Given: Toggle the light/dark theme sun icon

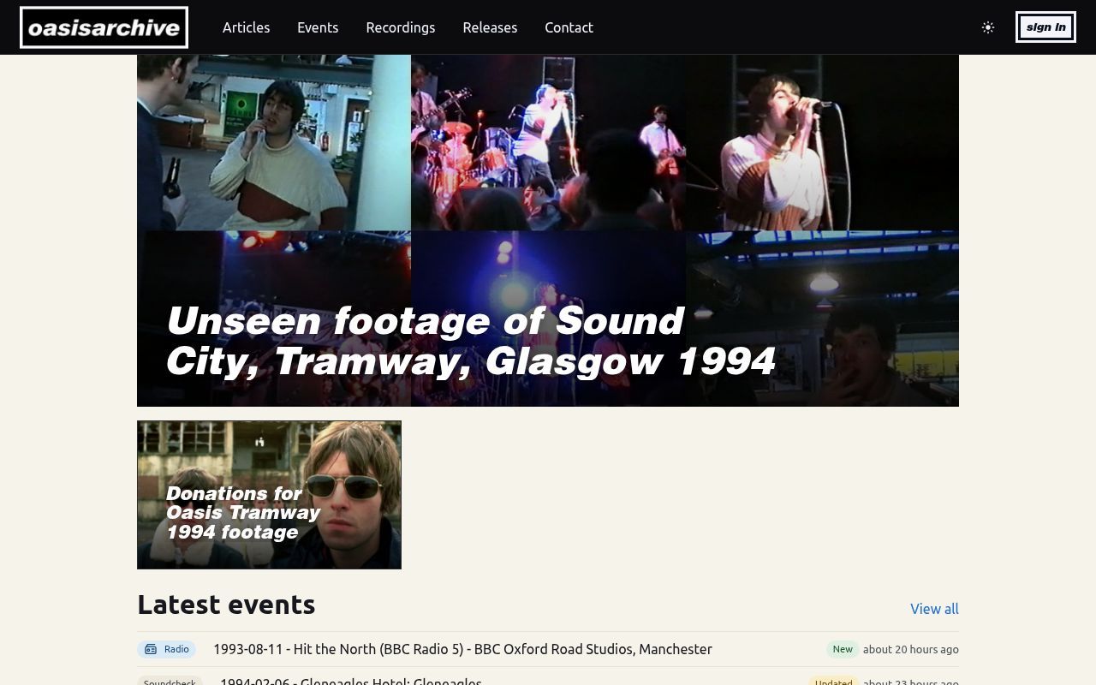Looking at the screenshot, I should (988, 27).
